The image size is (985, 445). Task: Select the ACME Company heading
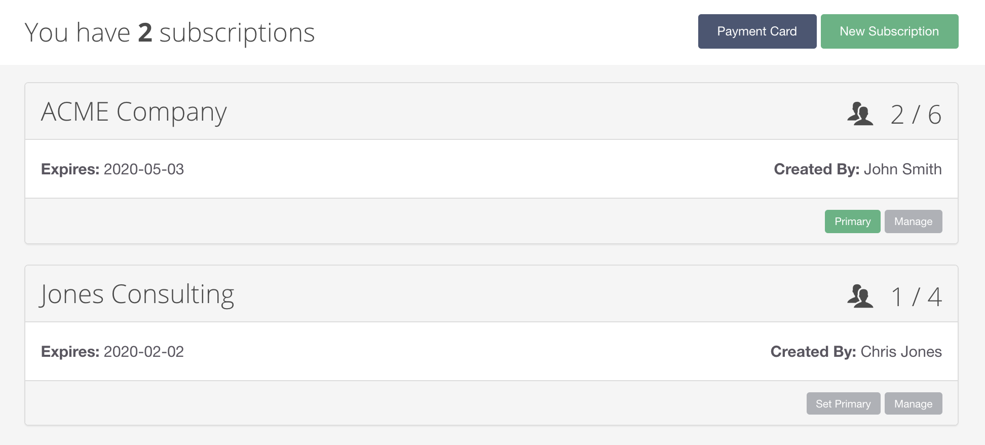tap(134, 112)
